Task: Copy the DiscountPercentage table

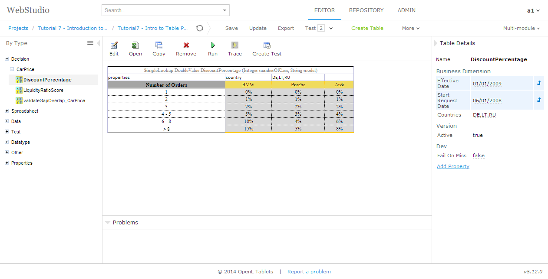Action: click(158, 48)
